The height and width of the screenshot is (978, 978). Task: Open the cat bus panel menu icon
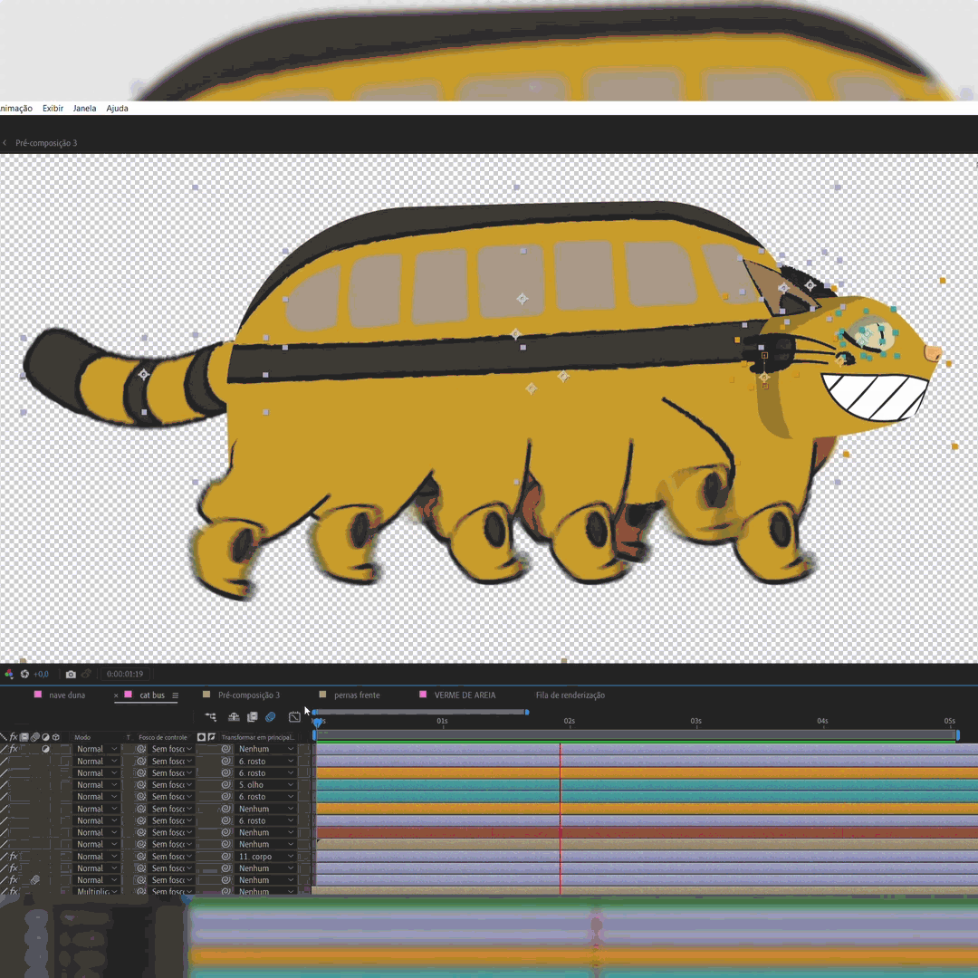pos(176,695)
